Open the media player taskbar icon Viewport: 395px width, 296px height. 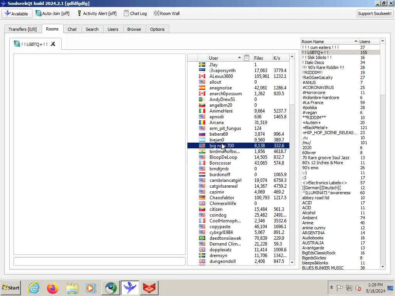91,288
